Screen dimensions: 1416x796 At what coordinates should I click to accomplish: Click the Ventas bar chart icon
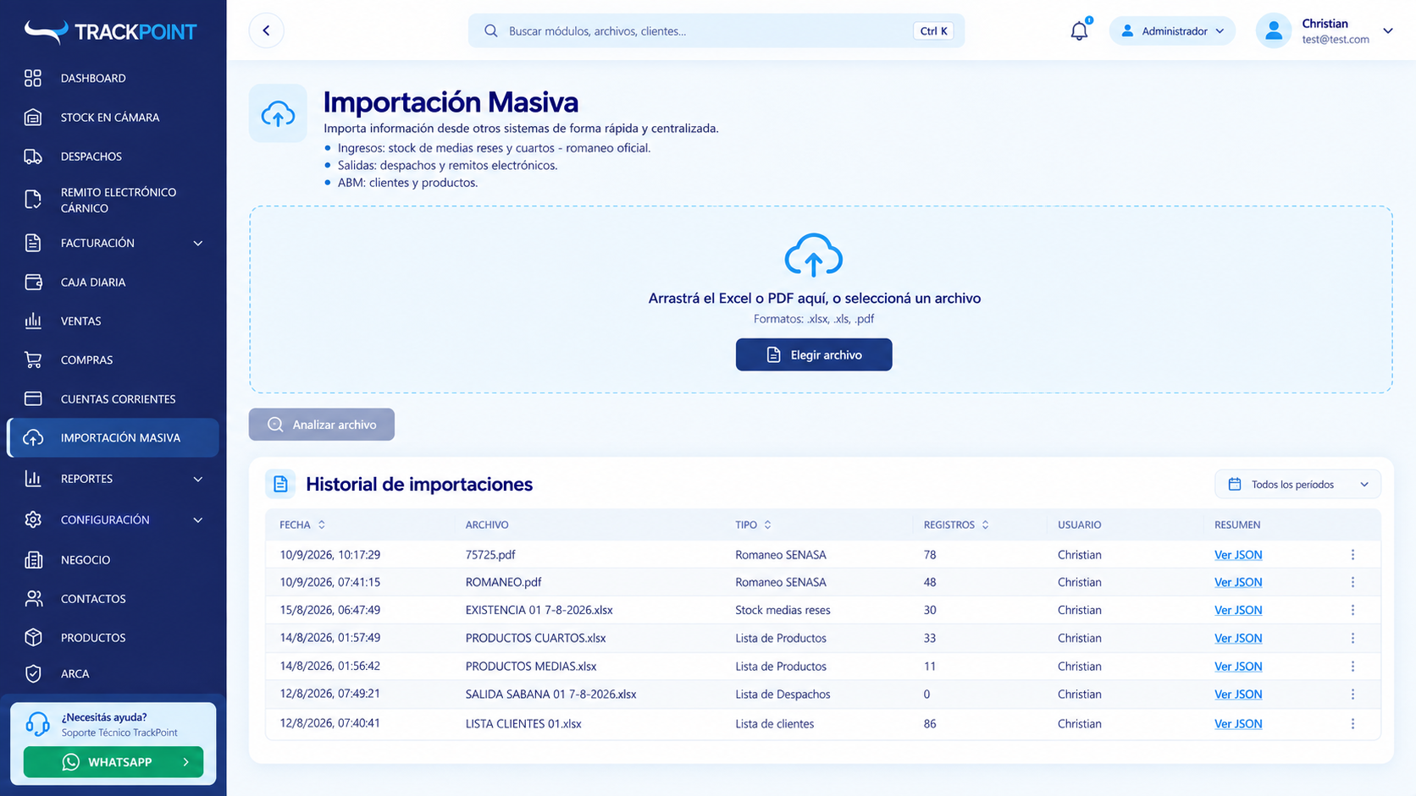pyautogui.click(x=33, y=321)
